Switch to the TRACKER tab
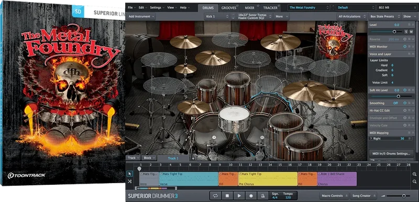 click(x=270, y=8)
